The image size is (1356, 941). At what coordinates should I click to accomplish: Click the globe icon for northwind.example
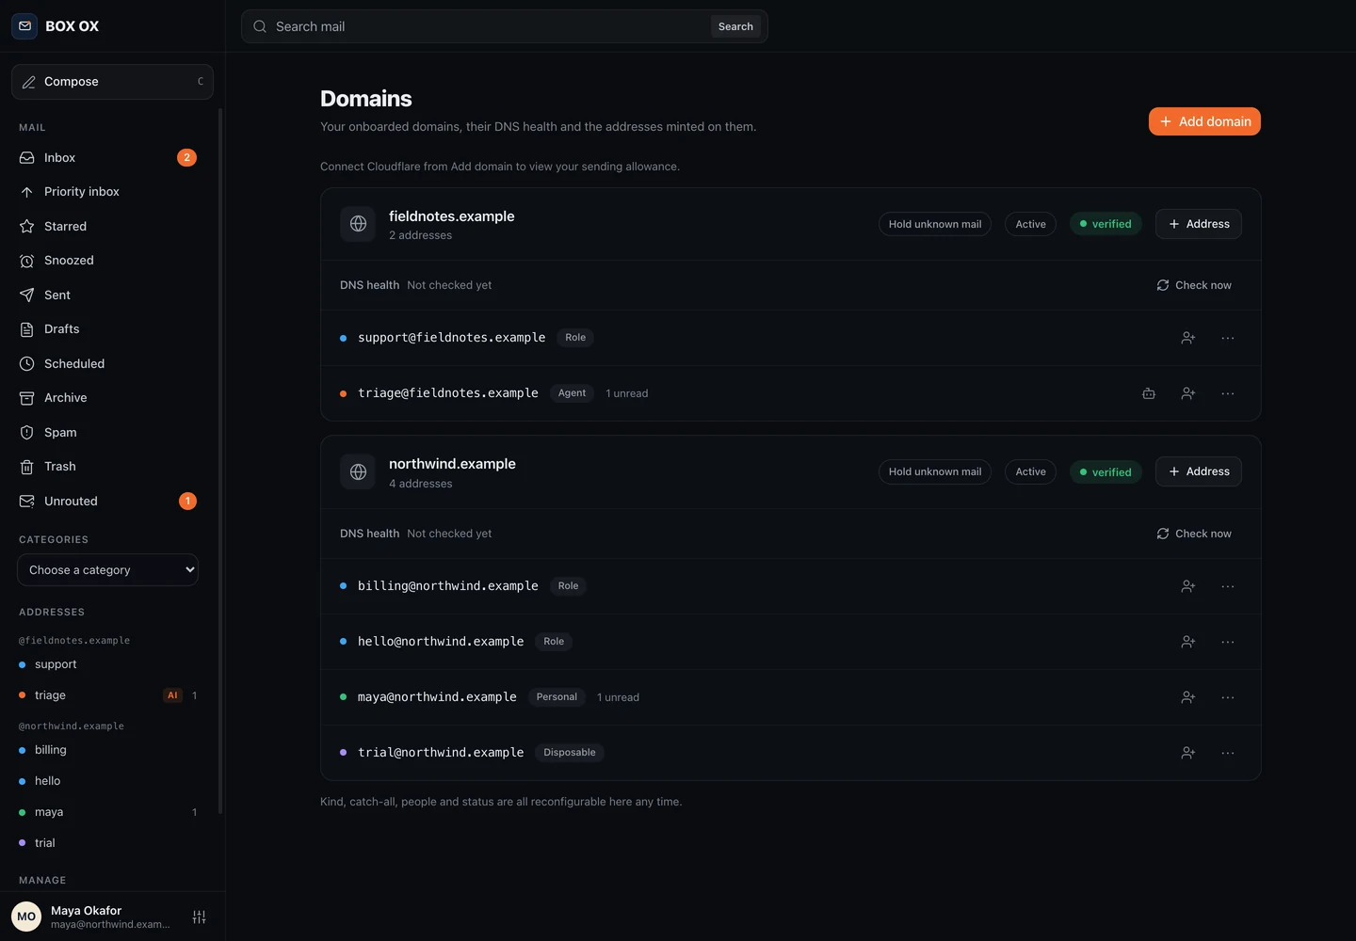coord(358,472)
